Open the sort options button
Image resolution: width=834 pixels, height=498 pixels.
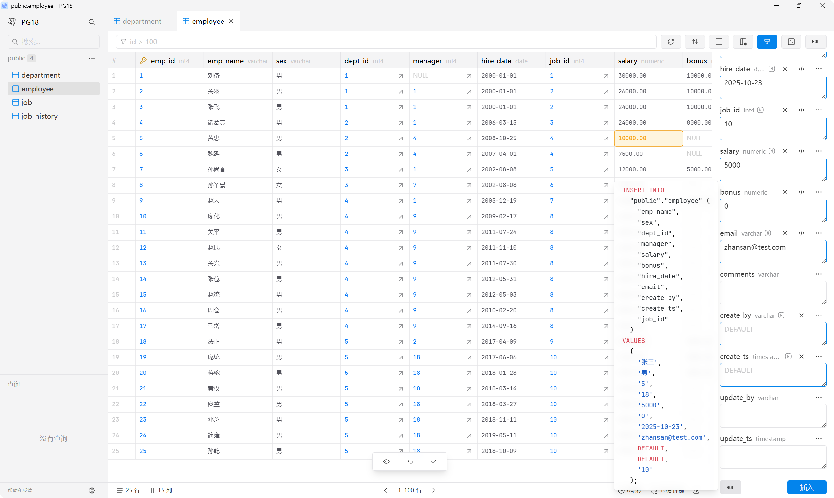click(x=695, y=42)
